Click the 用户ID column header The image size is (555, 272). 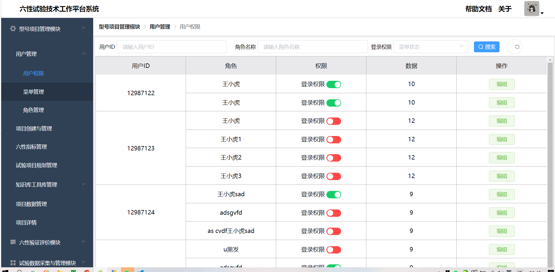[141, 66]
